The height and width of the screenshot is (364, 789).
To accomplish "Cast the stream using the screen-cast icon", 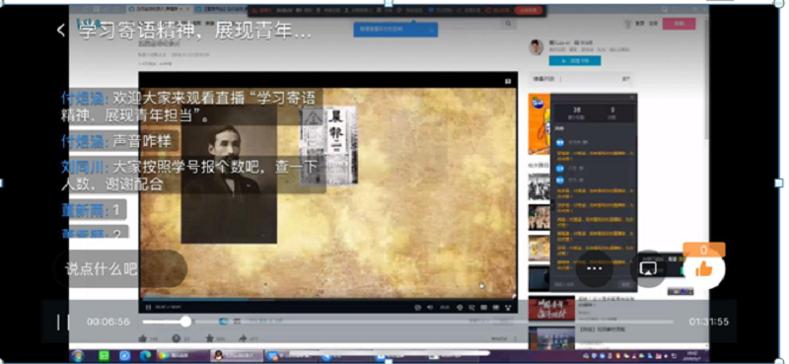I will click(x=648, y=269).
